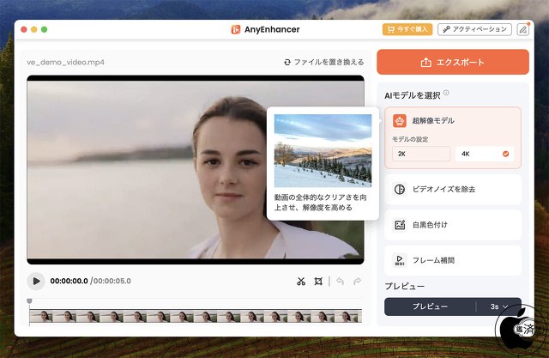Open the 3s preview duration dropdown
549x358 pixels.
pyautogui.click(x=499, y=306)
